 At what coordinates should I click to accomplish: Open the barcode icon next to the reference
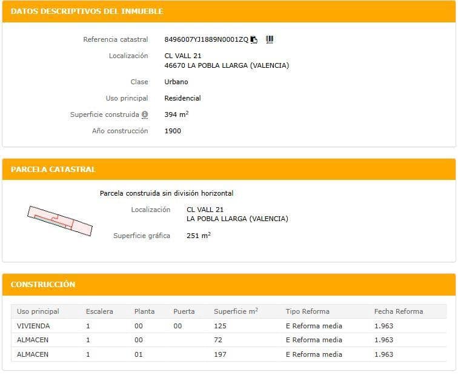[x=270, y=39]
